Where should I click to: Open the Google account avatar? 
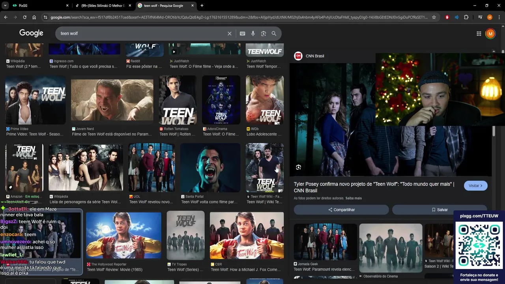tap(490, 34)
